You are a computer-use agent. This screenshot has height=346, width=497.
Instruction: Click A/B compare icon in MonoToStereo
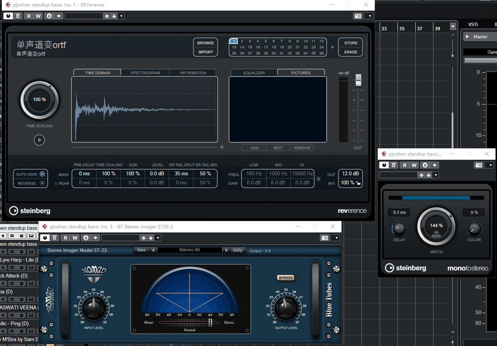pyautogui.click(x=425, y=165)
